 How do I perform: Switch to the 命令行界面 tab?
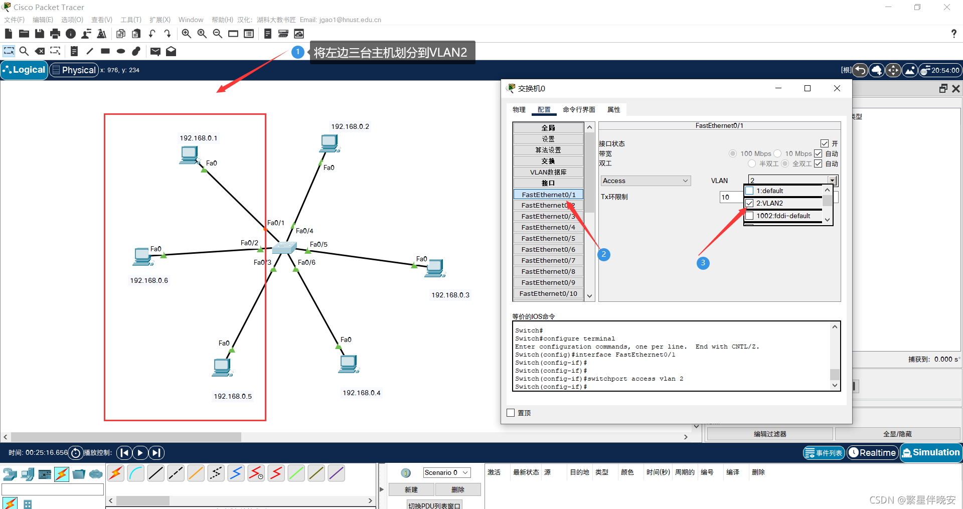click(579, 109)
